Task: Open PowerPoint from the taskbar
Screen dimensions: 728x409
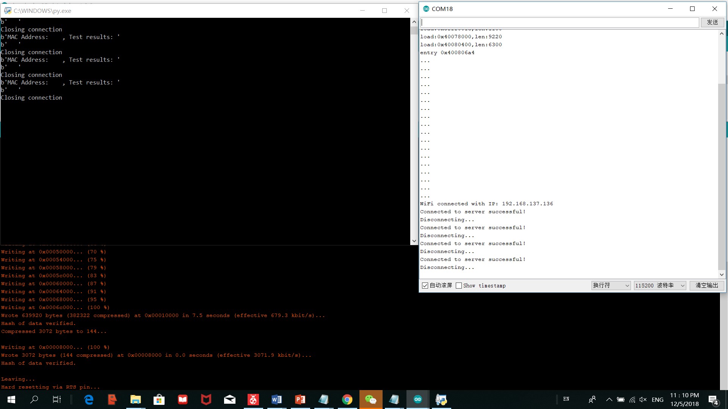Action: click(x=300, y=400)
